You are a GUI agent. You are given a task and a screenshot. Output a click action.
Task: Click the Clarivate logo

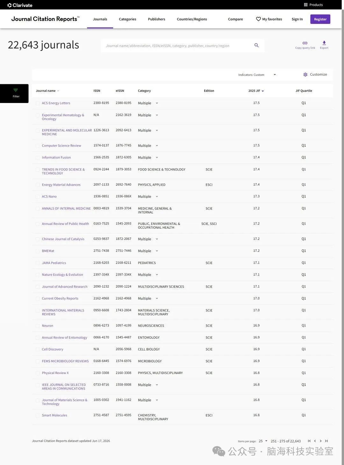click(x=20, y=5)
